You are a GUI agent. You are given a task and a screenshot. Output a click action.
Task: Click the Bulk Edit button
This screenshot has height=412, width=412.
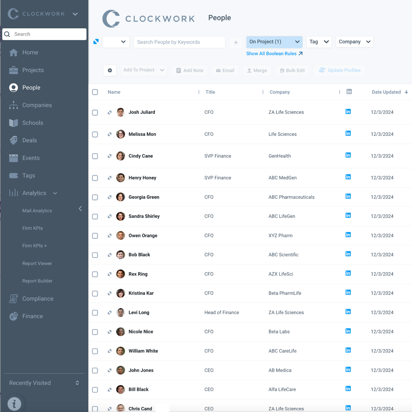pos(292,70)
